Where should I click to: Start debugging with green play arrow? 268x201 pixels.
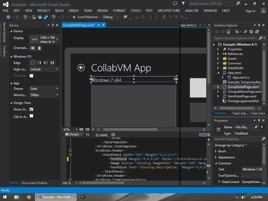tap(74, 17)
